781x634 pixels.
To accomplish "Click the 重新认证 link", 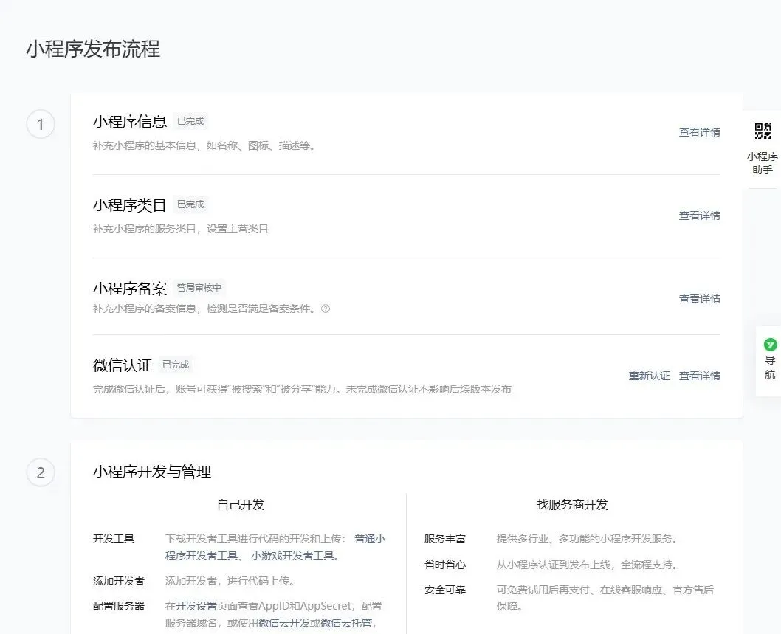I will [x=650, y=376].
